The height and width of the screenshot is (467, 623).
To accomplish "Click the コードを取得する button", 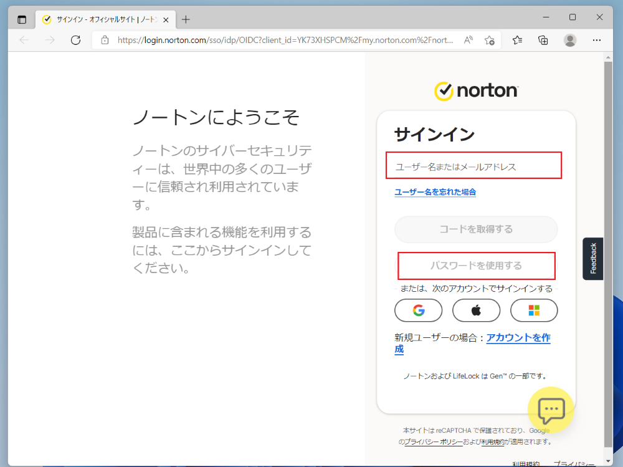I will pos(476,229).
